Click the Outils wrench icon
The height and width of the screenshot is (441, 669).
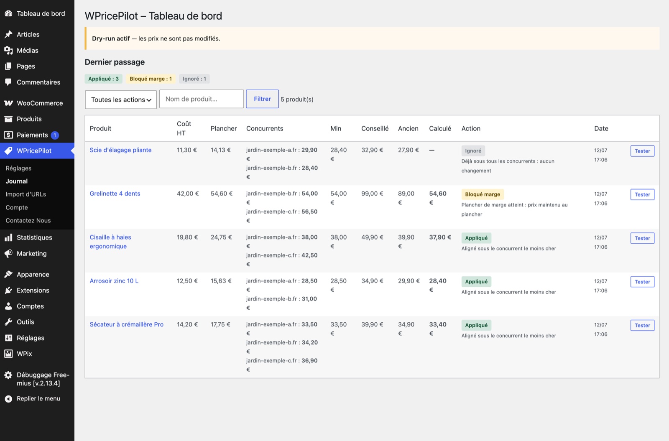click(8, 322)
